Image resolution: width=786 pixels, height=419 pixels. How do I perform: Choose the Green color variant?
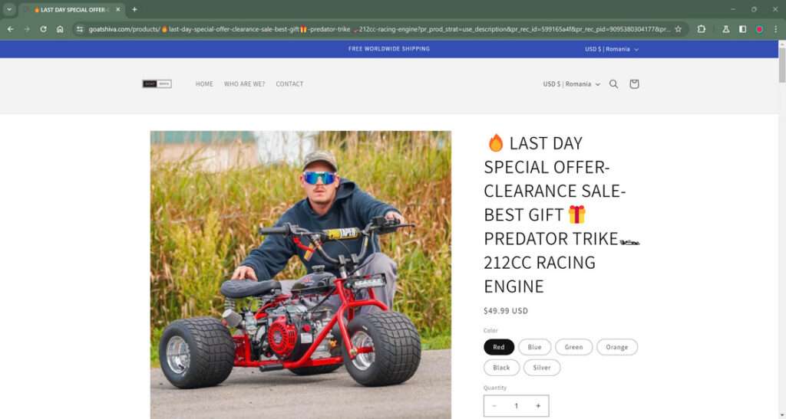[x=573, y=347]
